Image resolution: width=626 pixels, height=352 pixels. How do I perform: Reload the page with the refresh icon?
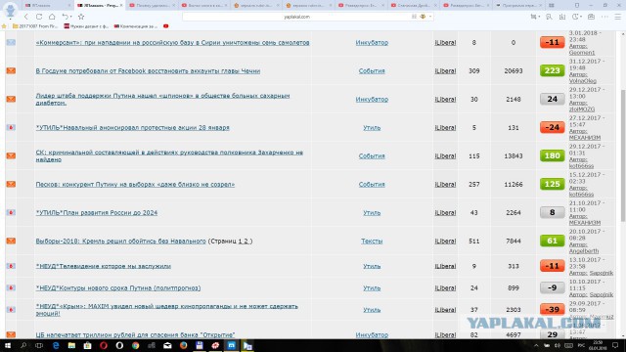coord(39,17)
